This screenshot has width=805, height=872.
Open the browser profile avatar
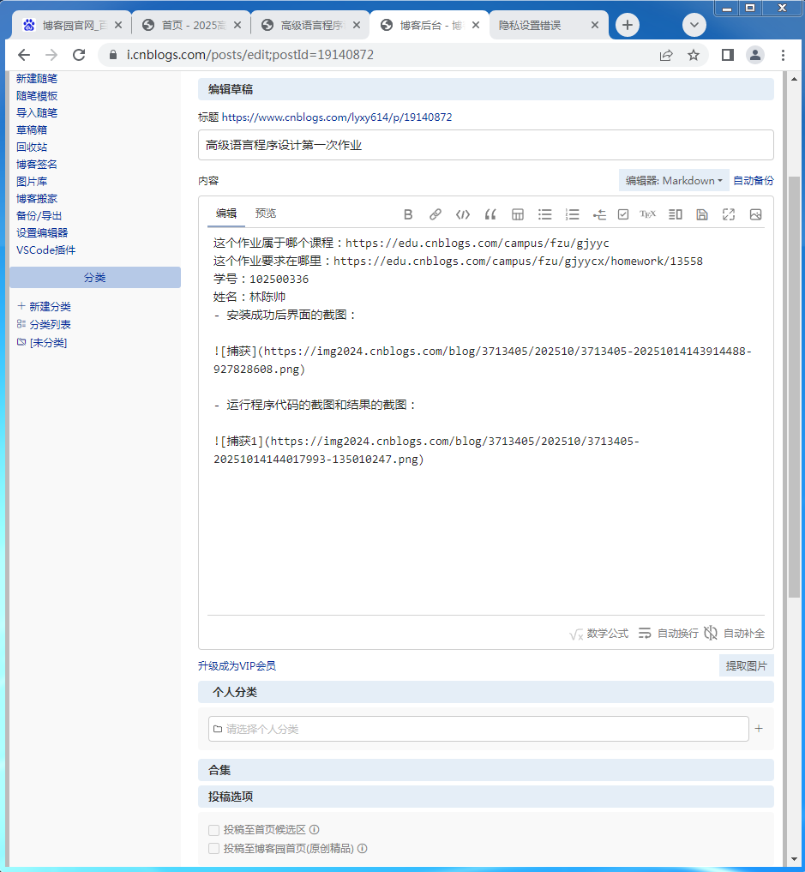coord(755,55)
